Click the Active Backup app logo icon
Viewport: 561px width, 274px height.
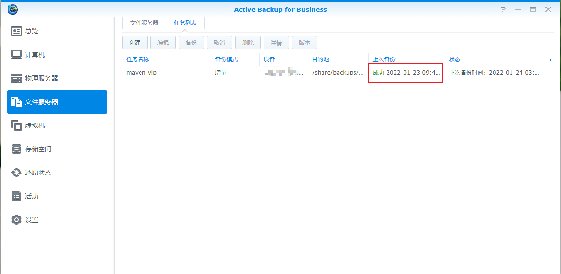pos(13,9)
